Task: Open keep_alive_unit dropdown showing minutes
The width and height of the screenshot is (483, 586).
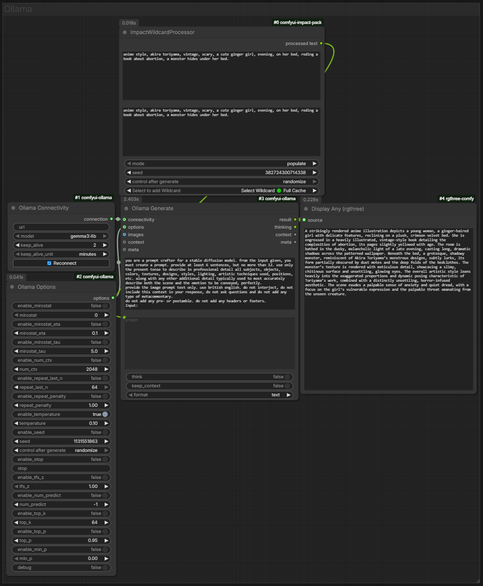Action: (x=61, y=254)
